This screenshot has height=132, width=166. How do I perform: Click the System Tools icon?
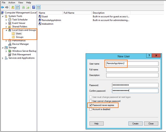[6, 16]
